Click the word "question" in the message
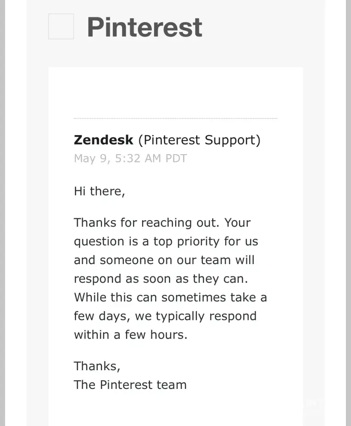 click(100, 242)
